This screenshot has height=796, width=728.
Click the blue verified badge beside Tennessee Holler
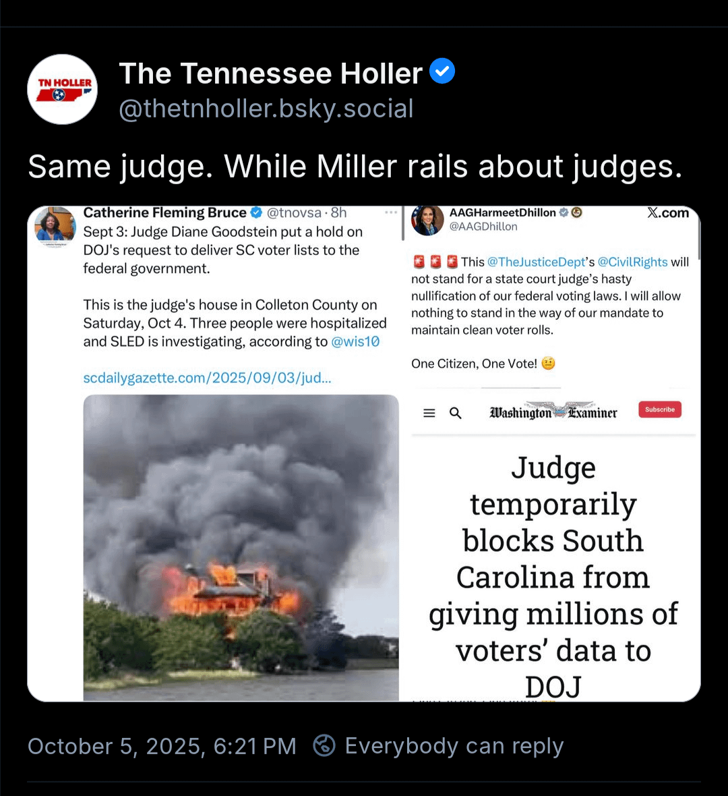point(442,71)
